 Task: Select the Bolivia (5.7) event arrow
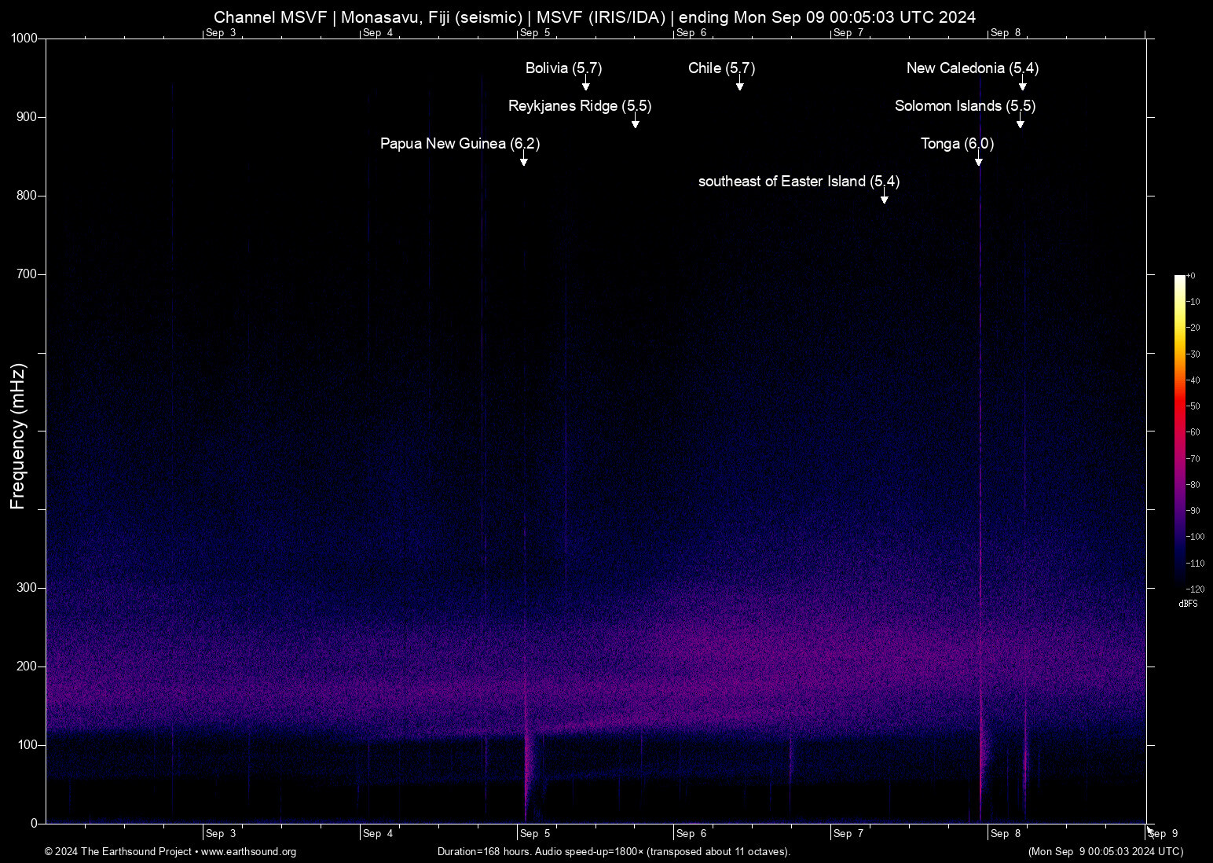click(585, 83)
